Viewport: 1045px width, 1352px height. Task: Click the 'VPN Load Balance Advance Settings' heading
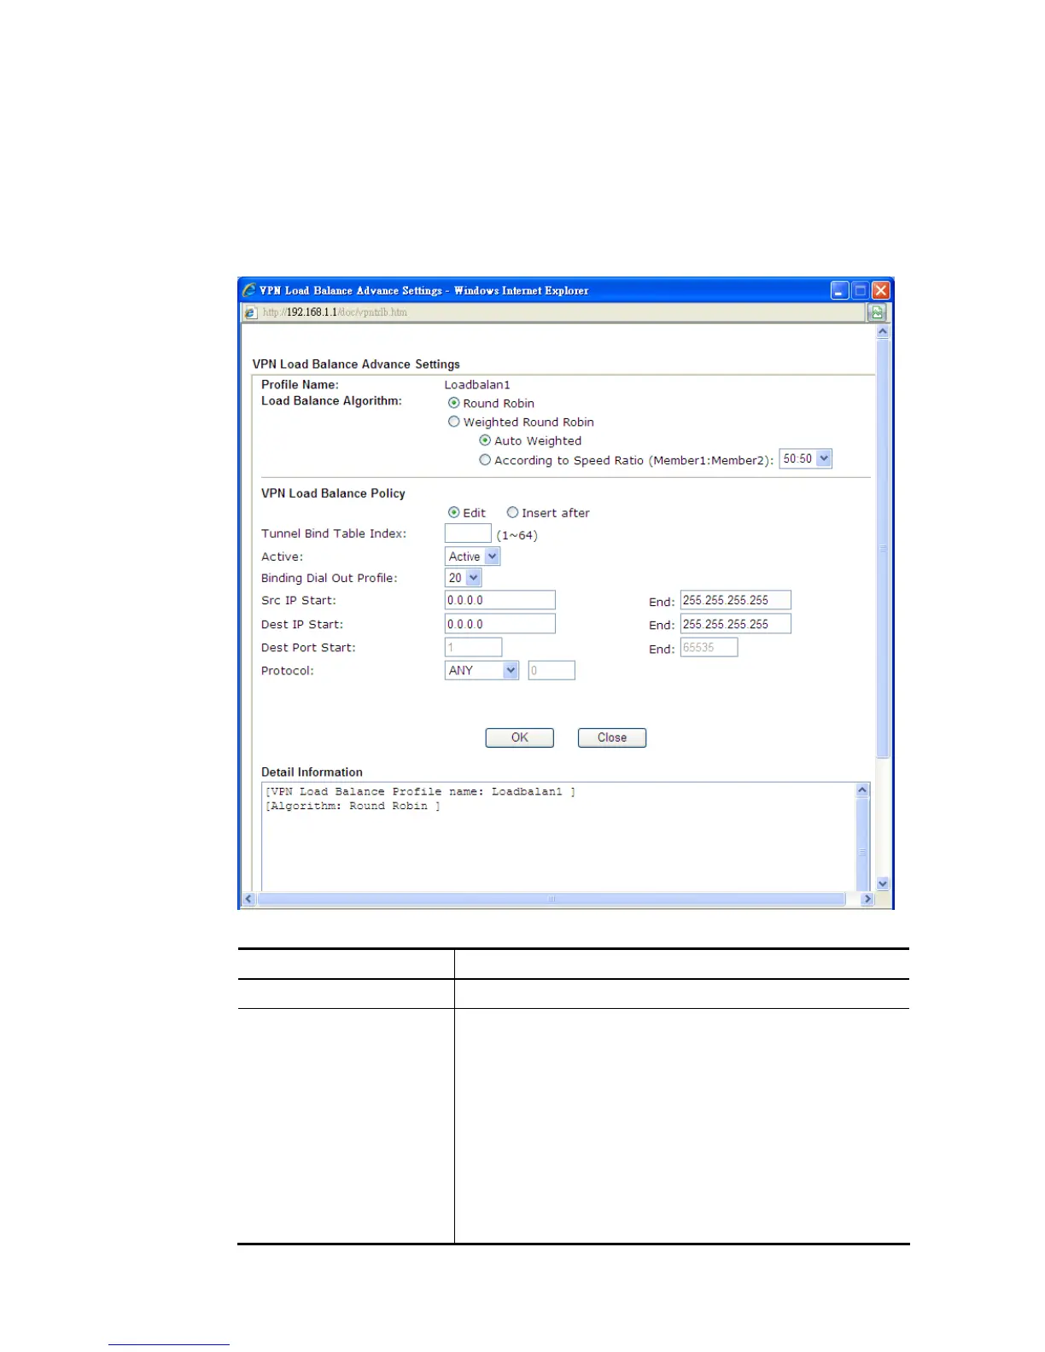click(x=356, y=364)
